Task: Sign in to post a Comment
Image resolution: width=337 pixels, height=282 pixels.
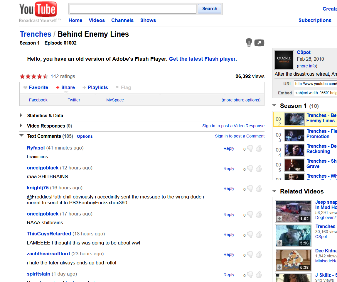Action: click(x=240, y=136)
